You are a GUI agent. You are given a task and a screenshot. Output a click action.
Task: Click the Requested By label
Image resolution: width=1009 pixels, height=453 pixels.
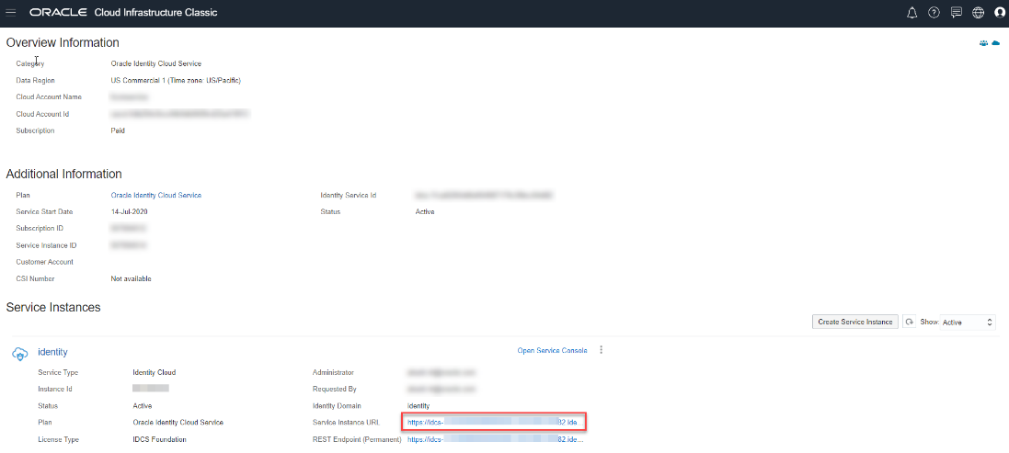334,389
